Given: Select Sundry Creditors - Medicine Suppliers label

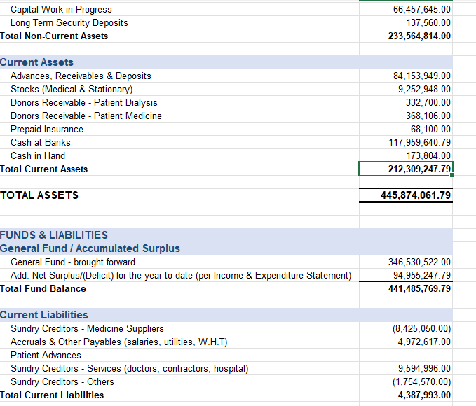Looking at the screenshot, I should point(87,328).
